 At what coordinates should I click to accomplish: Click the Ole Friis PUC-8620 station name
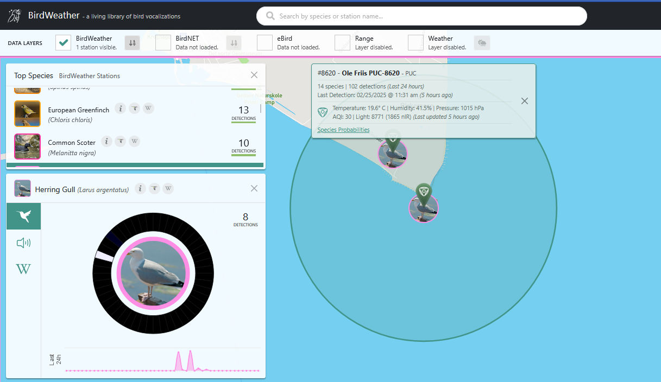click(x=370, y=73)
